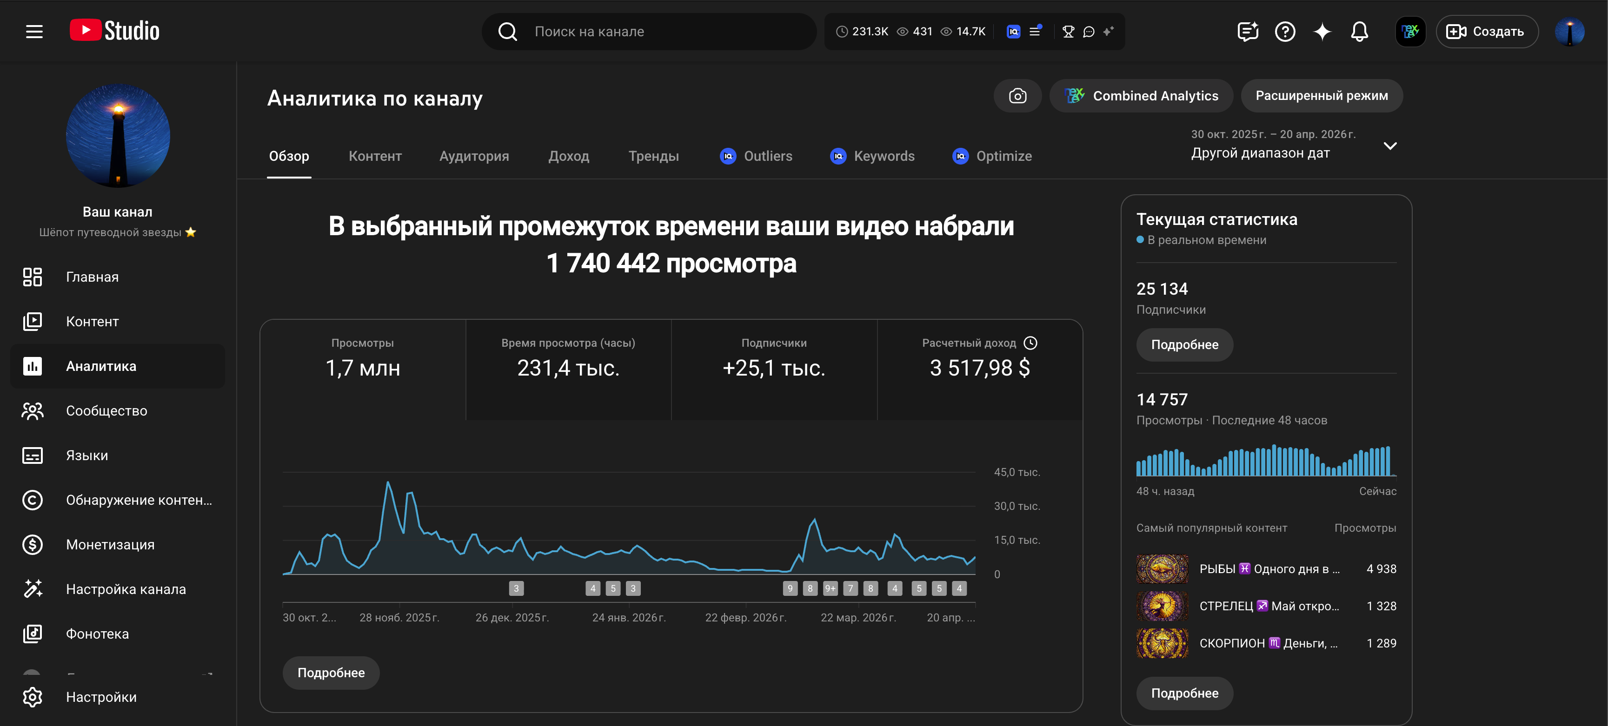
Task: Open the hamburger navigation menu
Action: pyautogui.click(x=34, y=31)
